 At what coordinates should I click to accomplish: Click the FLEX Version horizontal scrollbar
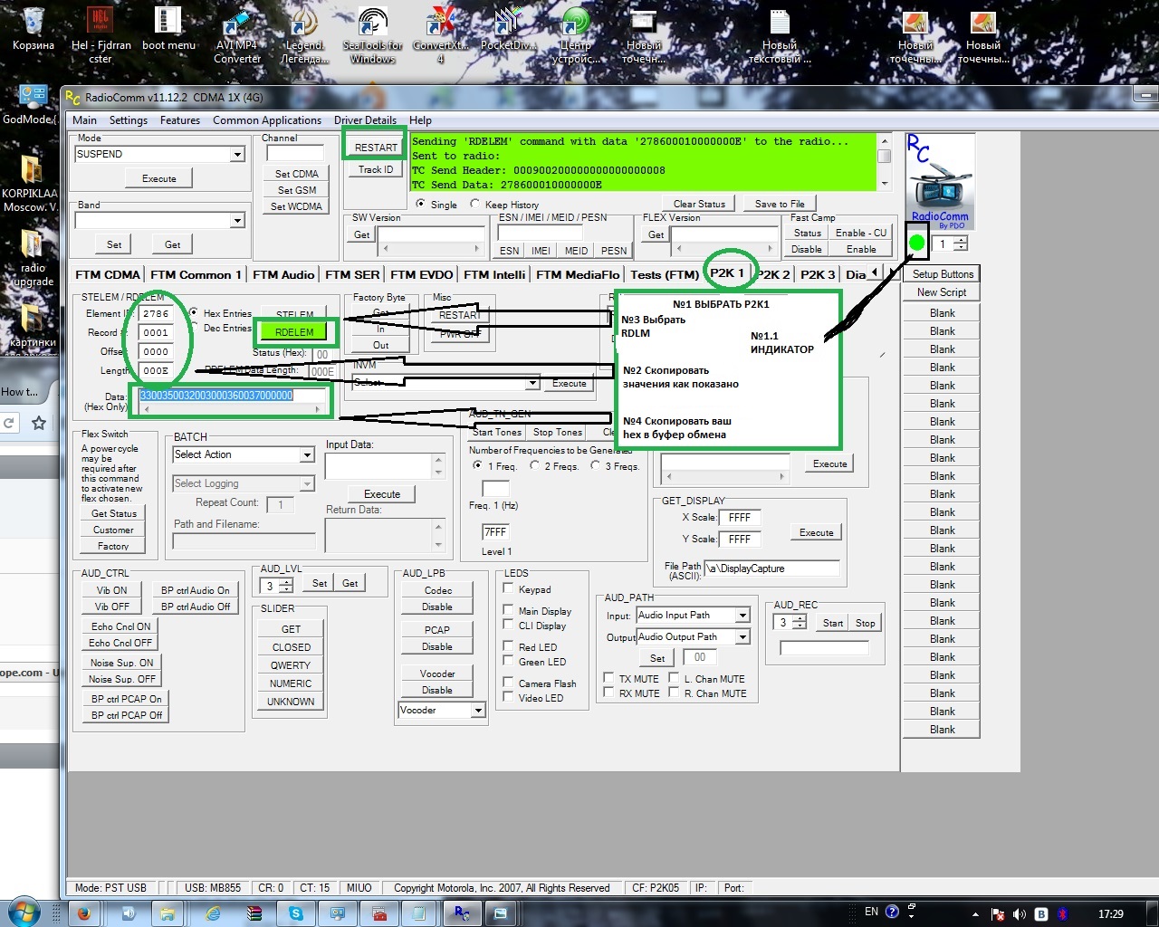click(x=723, y=248)
